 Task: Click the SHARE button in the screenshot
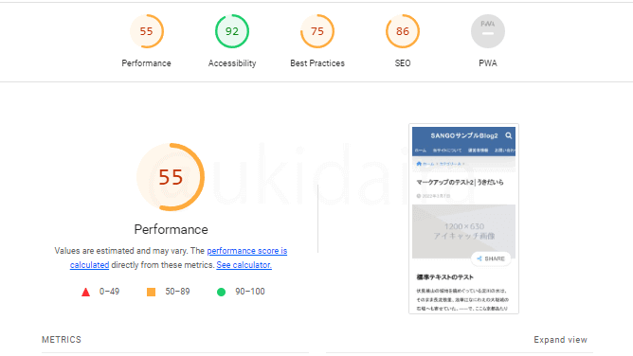tap(491, 258)
